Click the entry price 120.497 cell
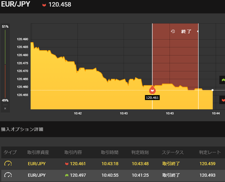Screen dimensions: 225x182 (78, 175)
